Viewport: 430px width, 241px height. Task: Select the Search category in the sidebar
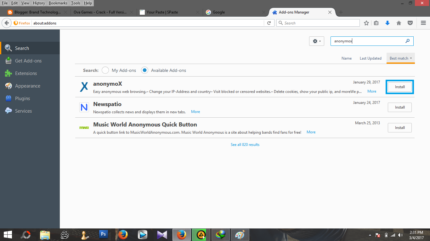[x=30, y=48]
